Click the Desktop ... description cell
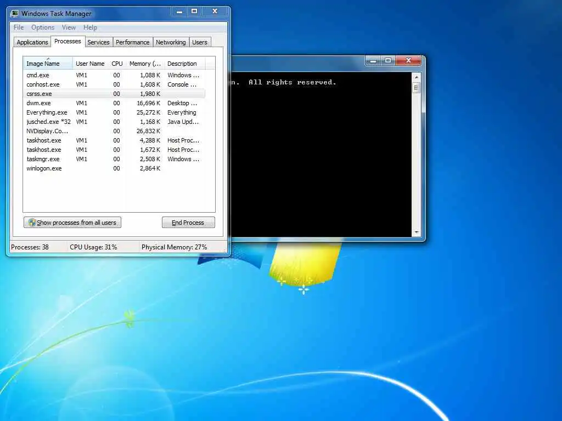This screenshot has height=421, width=562. 182,103
